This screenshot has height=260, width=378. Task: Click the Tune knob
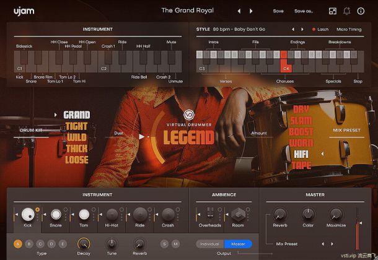click(112, 244)
